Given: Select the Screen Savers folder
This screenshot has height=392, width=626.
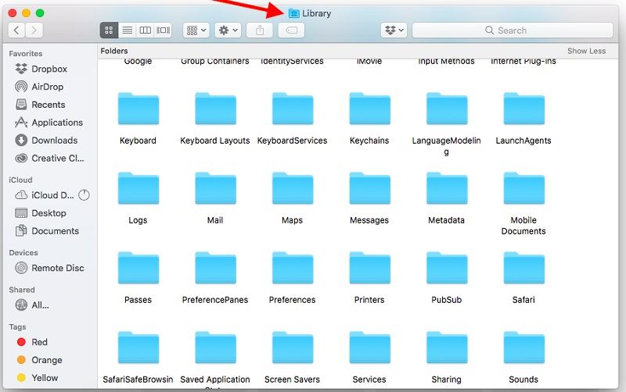Looking at the screenshot, I should [292, 347].
